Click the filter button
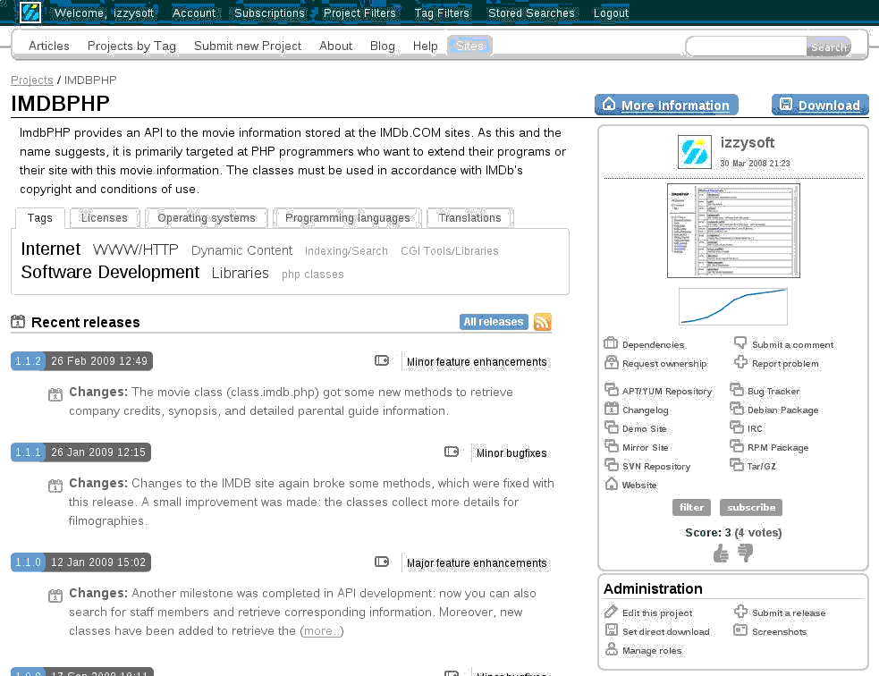Screen dimensions: 879x676 691,507
